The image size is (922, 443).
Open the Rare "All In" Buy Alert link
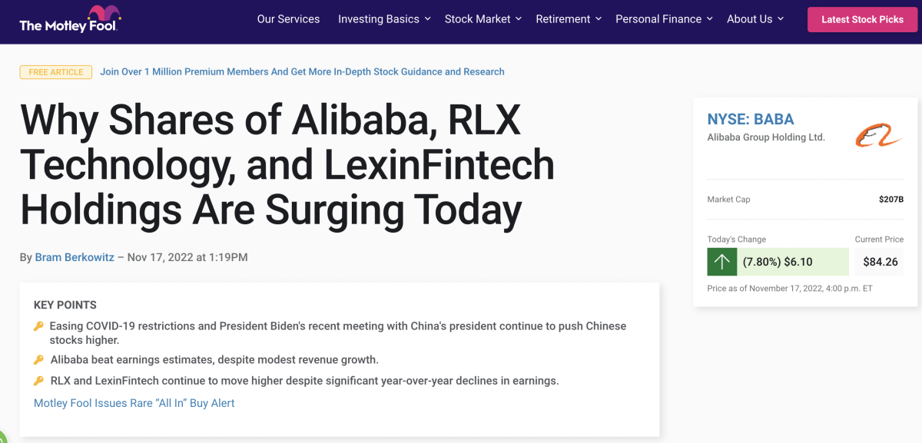(x=134, y=403)
